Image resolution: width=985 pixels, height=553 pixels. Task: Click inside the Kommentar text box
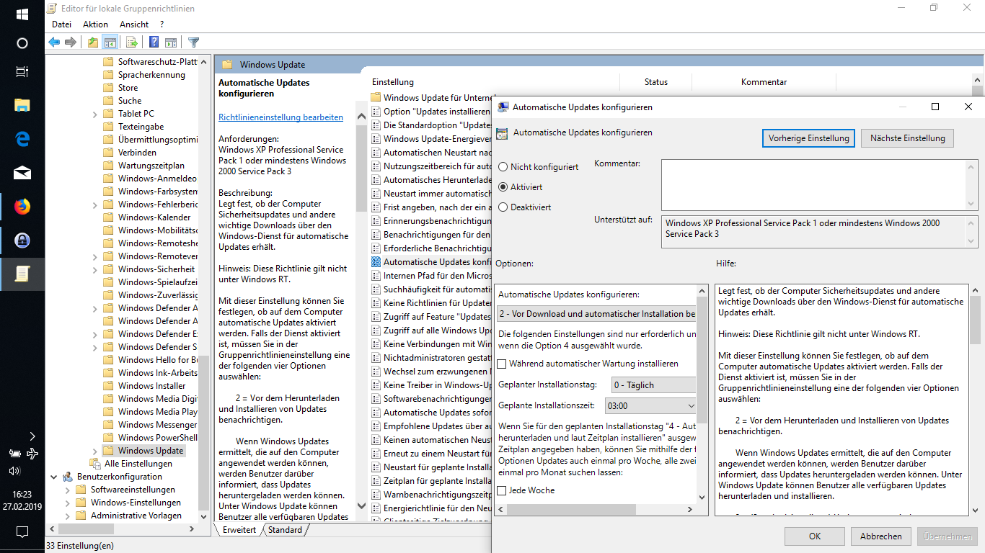coord(813,184)
